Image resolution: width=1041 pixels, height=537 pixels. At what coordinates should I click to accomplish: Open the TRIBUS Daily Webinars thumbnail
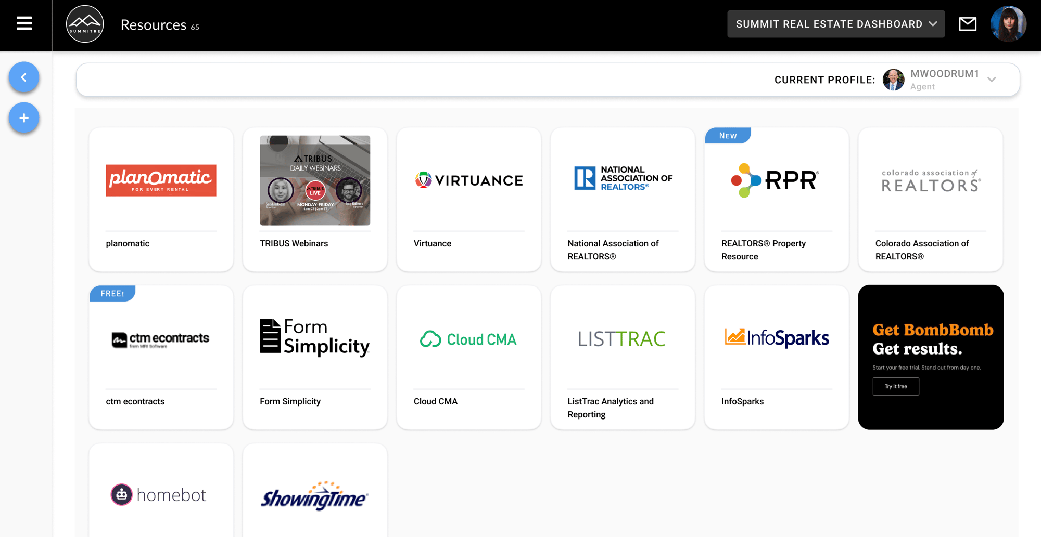(315, 180)
